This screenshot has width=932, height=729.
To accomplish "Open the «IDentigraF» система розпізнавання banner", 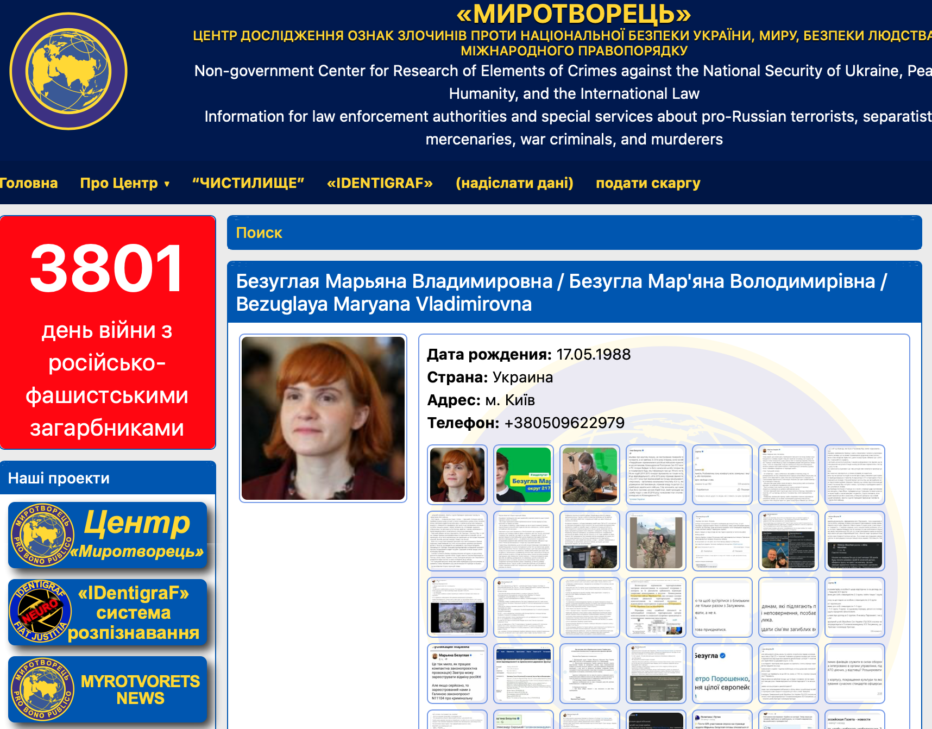I will point(108,612).
